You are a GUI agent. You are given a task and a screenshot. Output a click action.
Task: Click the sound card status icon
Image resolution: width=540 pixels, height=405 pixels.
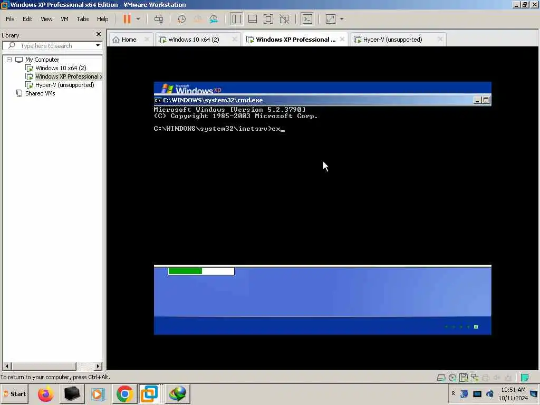[497, 378]
